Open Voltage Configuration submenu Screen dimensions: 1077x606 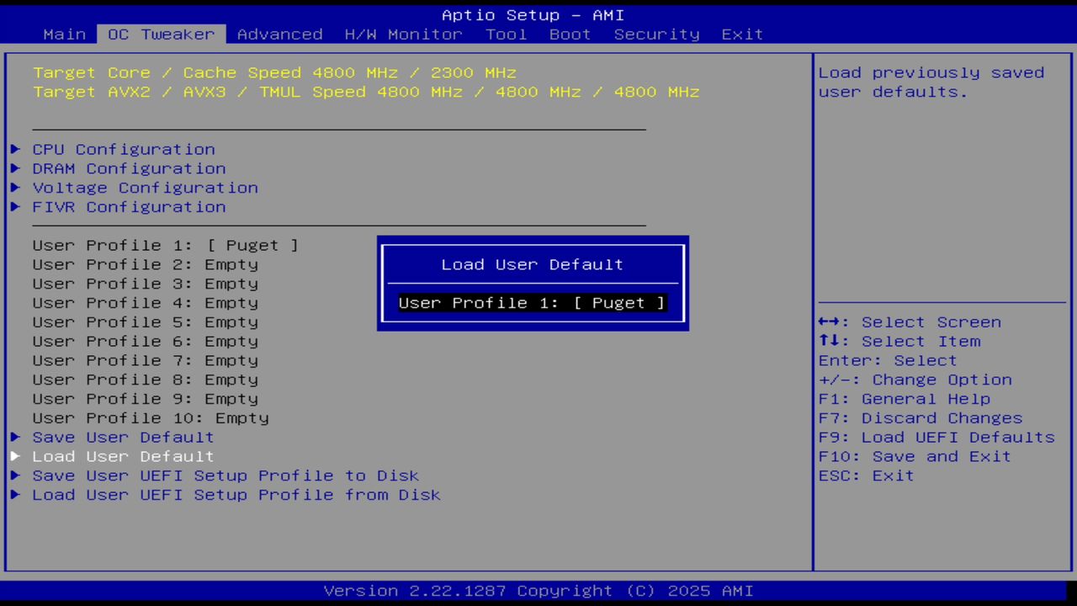tap(146, 189)
